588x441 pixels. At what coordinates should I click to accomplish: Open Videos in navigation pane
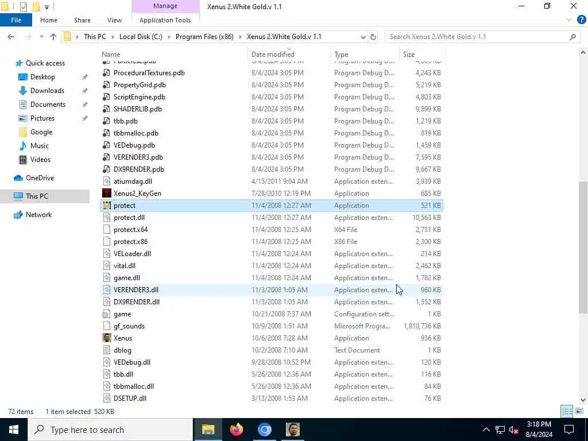(40, 160)
